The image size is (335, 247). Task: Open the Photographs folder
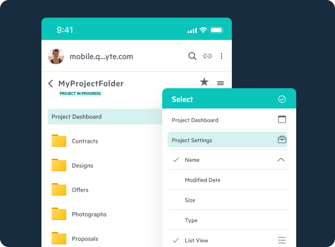click(x=89, y=214)
